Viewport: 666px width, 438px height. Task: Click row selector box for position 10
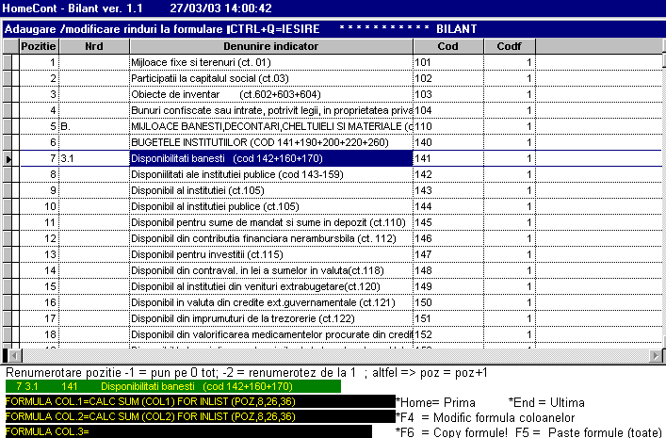(8, 206)
